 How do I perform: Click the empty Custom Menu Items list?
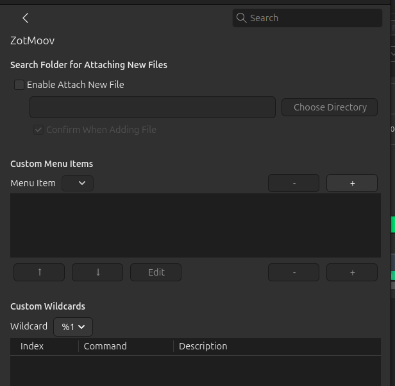[196, 225]
